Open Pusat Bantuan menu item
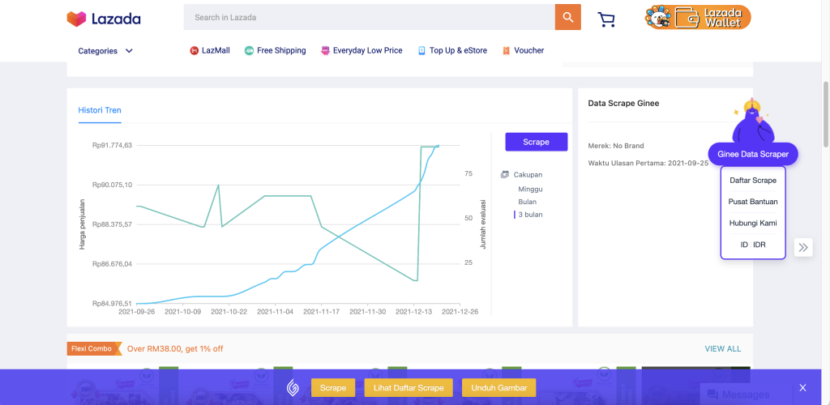830x405 pixels. coord(753,202)
